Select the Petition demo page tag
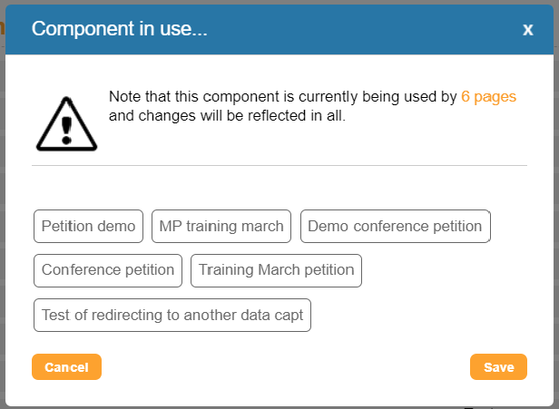559x409 pixels. coord(89,226)
